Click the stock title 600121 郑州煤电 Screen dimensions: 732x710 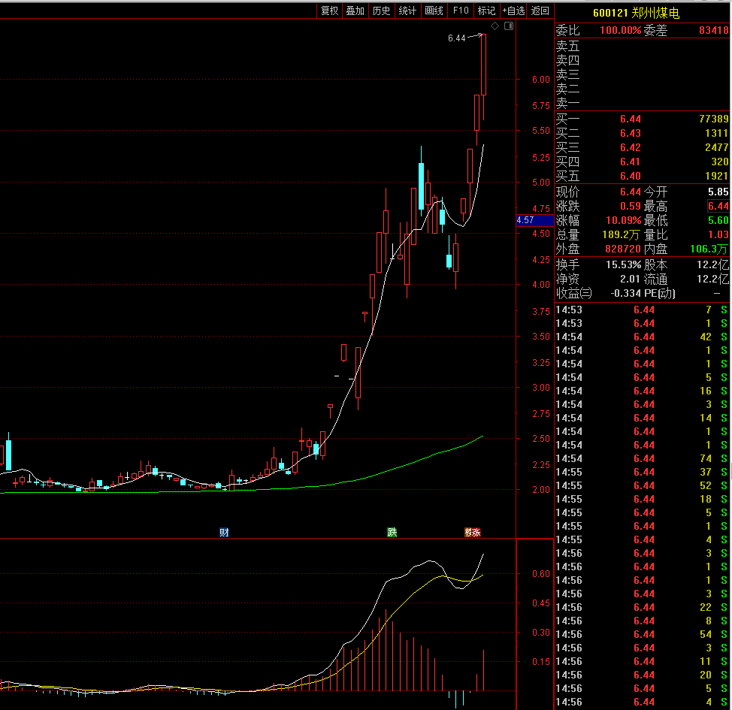(637, 13)
